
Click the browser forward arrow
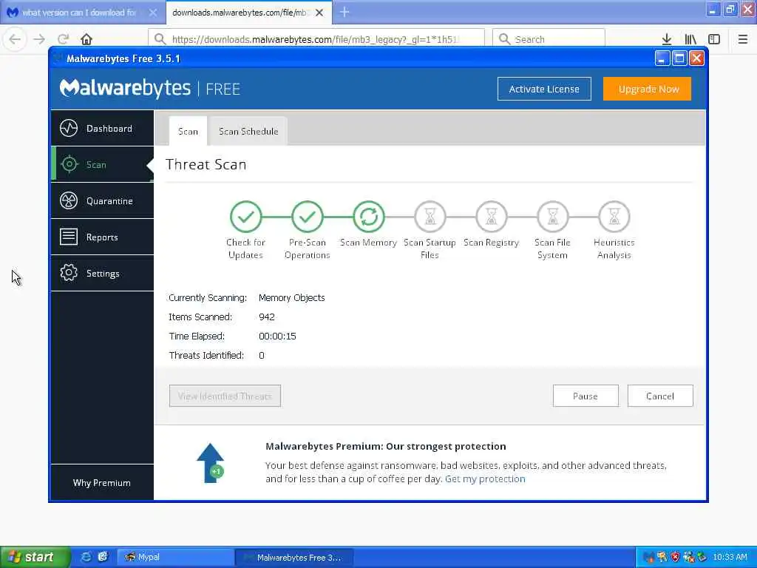click(x=40, y=39)
